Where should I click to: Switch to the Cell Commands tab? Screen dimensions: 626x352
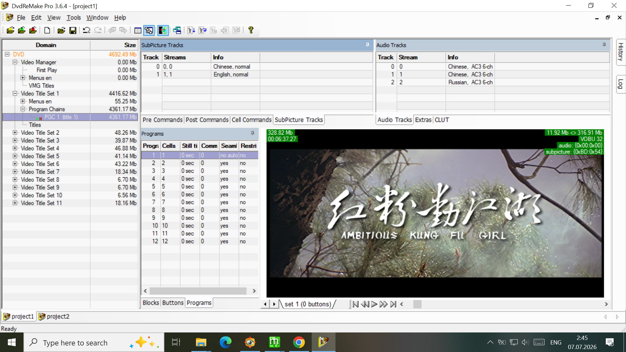(x=251, y=120)
